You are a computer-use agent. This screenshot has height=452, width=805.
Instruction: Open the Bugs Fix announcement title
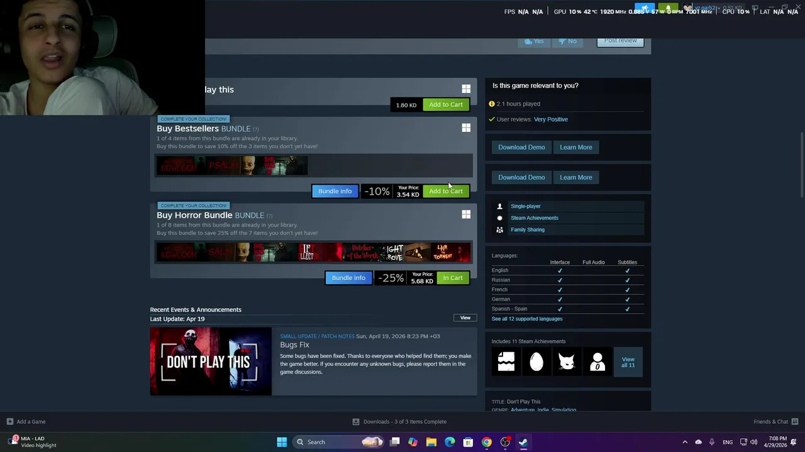tap(294, 345)
